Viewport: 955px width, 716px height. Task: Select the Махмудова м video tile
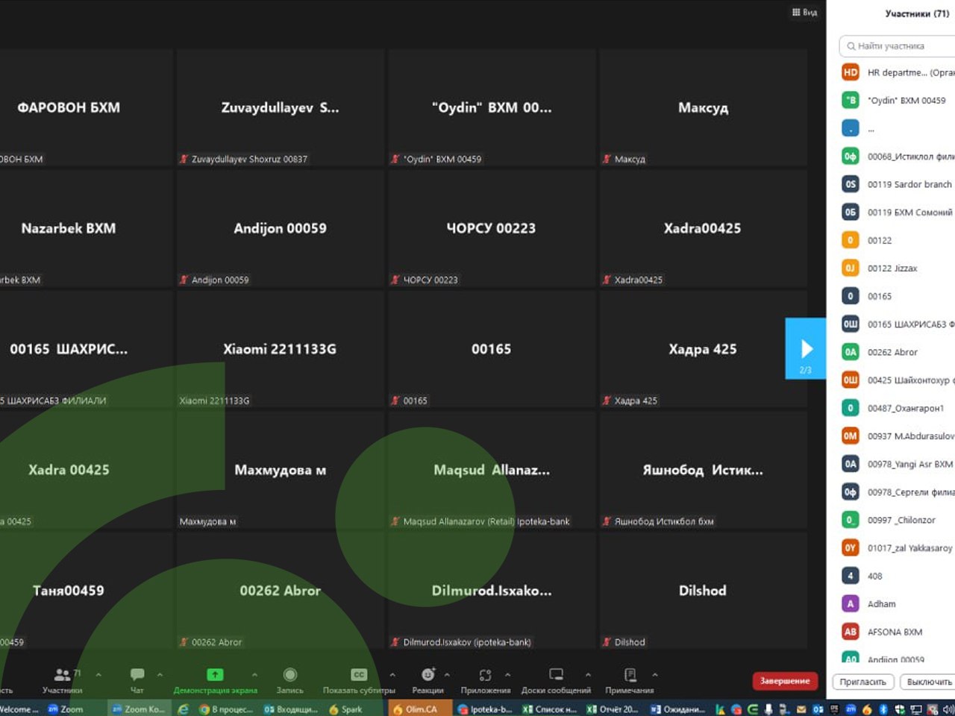[x=281, y=470]
